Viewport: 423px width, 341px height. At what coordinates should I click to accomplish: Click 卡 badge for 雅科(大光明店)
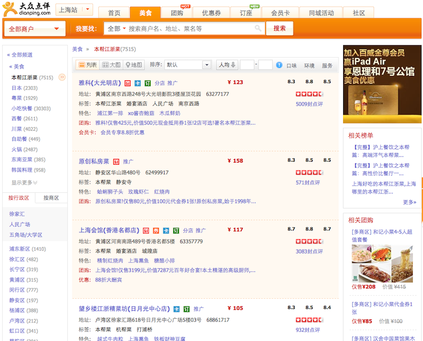(137, 83)
